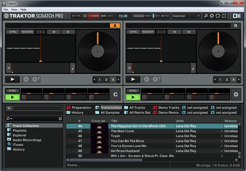The height and width of the screenshot is (171, 246).
Task: Open Deck A loop size arrow right
Action: point(118,80)
